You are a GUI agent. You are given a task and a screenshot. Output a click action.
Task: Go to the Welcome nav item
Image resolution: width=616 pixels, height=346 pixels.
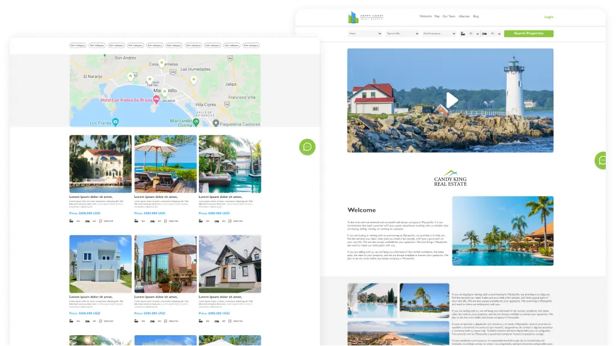coord(425,16)
